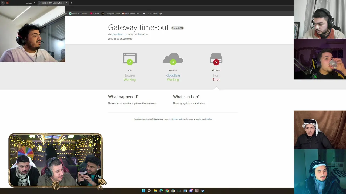Open the YouTube bookmark
The width and height of the screenshot is (346, 194).
click(x=95, y=13)
